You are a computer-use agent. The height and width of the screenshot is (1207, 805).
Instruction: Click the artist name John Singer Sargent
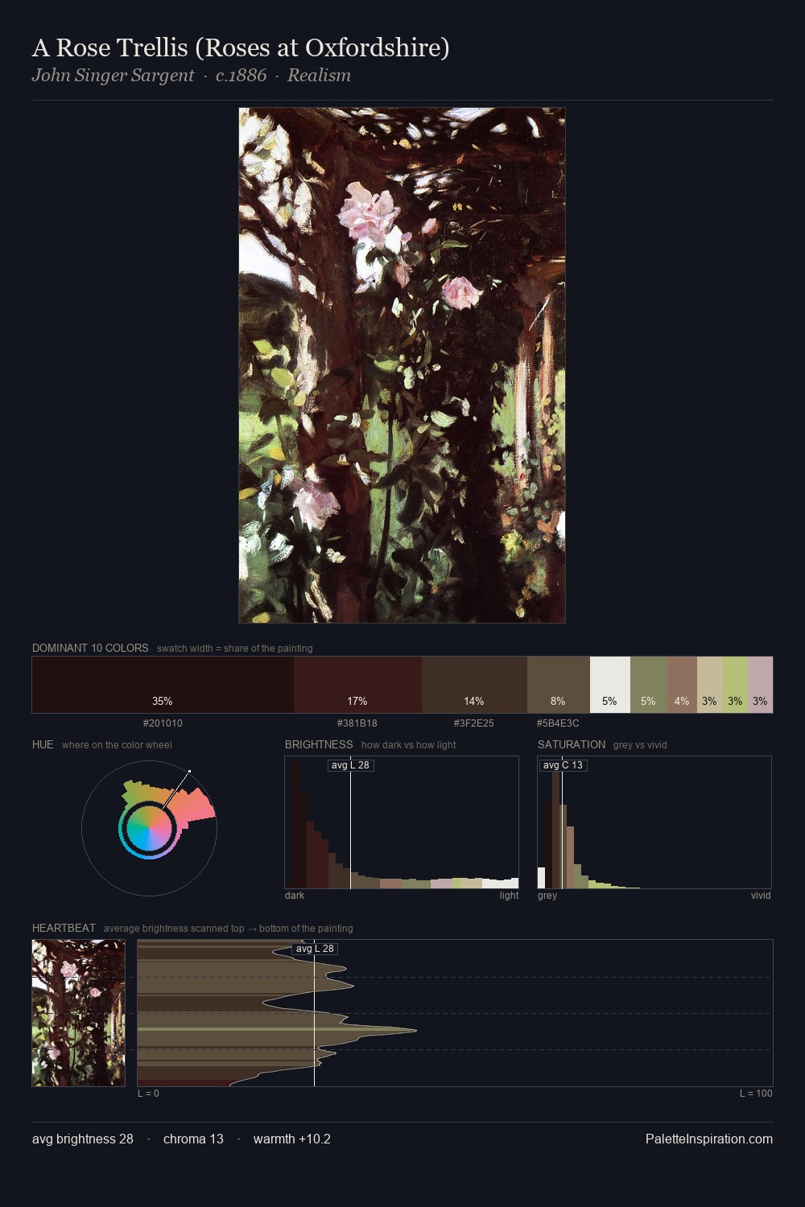113,76
